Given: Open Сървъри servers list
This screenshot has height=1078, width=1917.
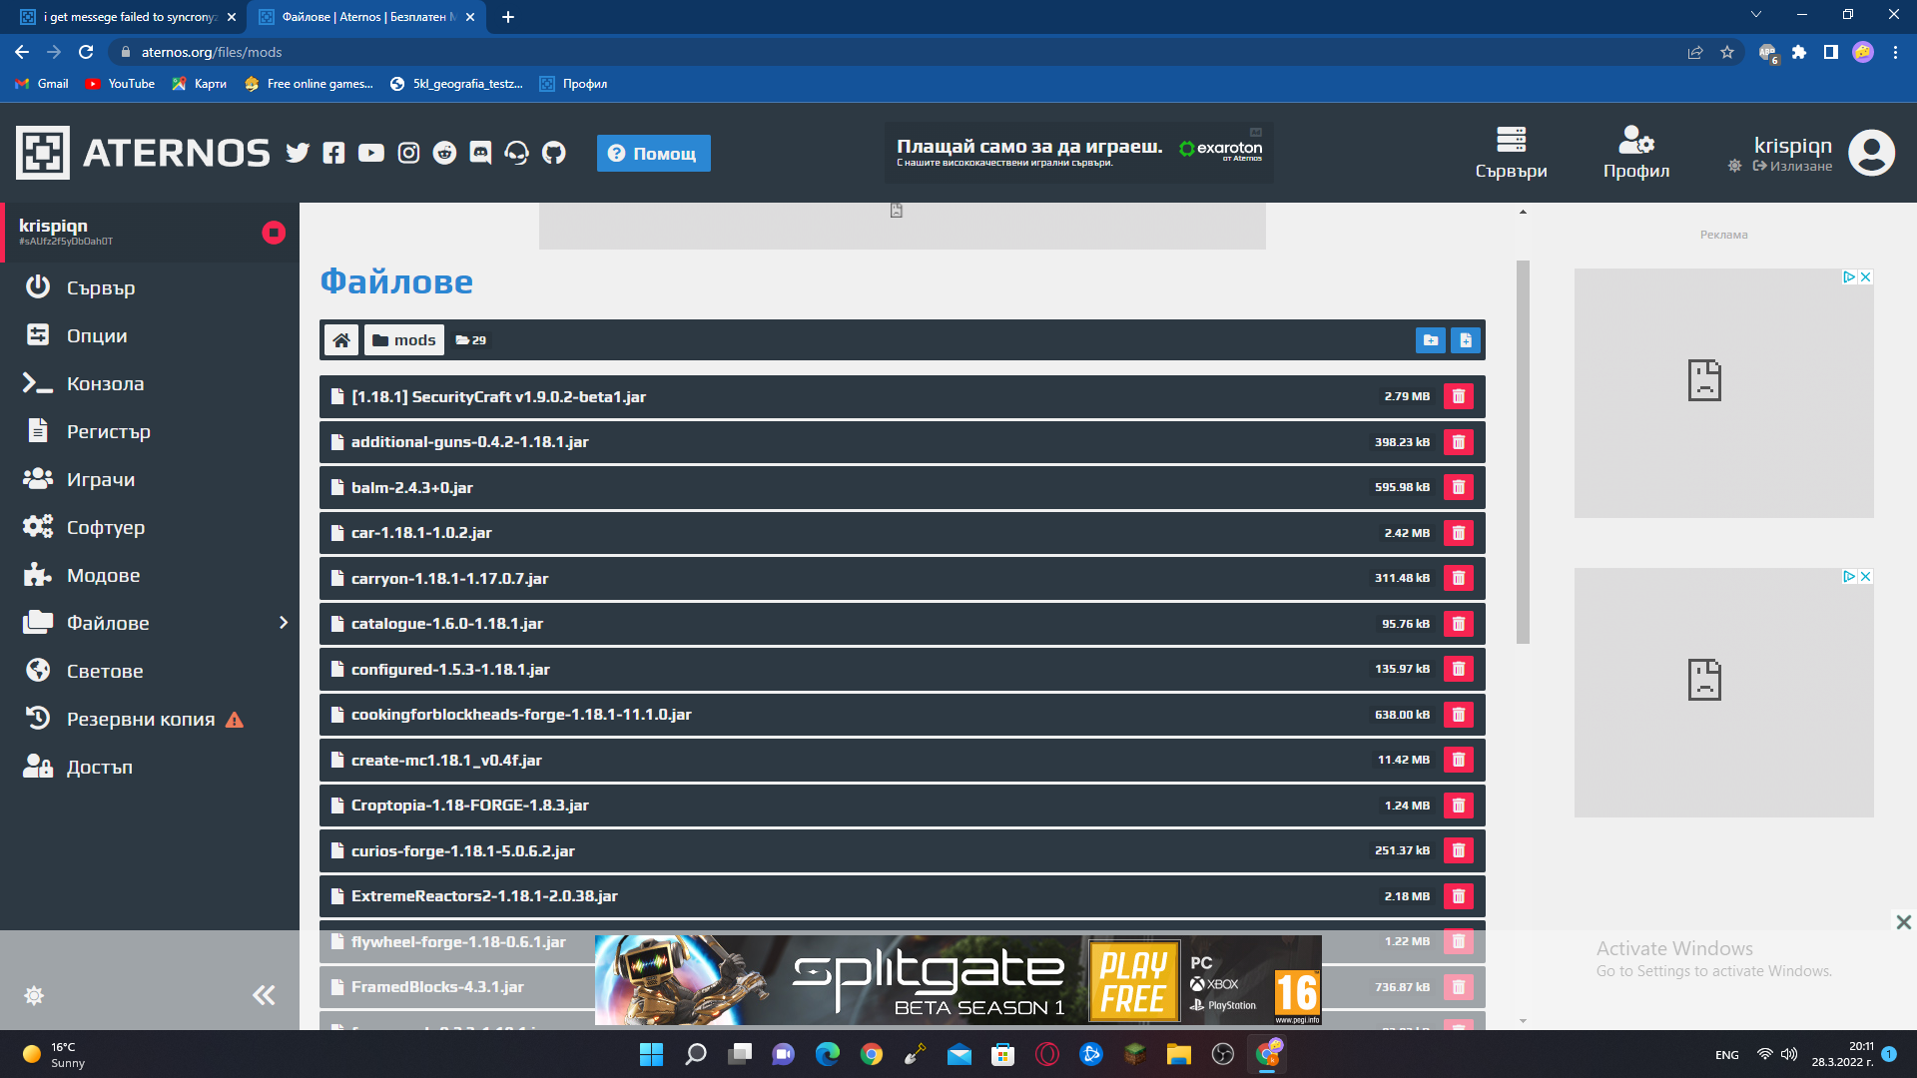Looking at the screenshot, I should pyautogui.click(x=1511, y=153).
